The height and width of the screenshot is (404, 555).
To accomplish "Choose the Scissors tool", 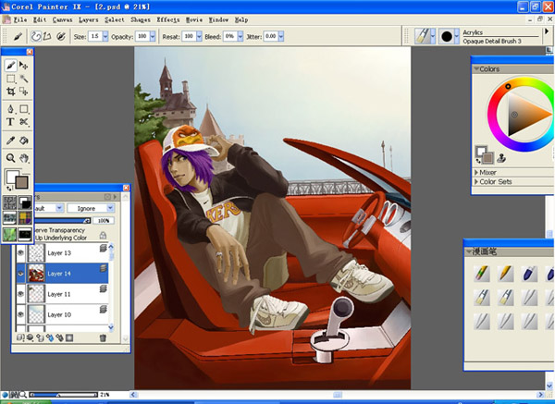I will click(24, 121).
